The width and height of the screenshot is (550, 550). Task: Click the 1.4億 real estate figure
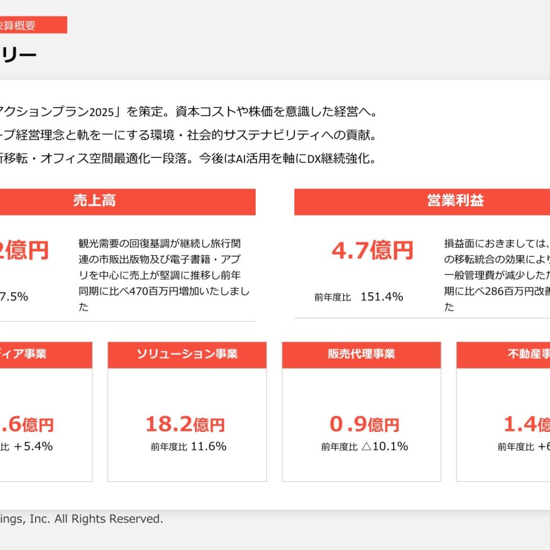point(527,424)
